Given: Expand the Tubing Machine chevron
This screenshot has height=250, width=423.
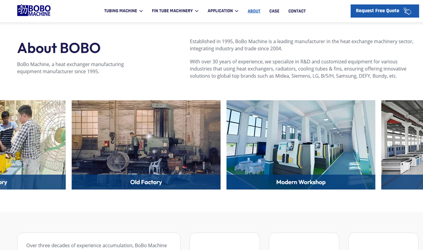Looking at the screenshot, I should tap(141, 11).
